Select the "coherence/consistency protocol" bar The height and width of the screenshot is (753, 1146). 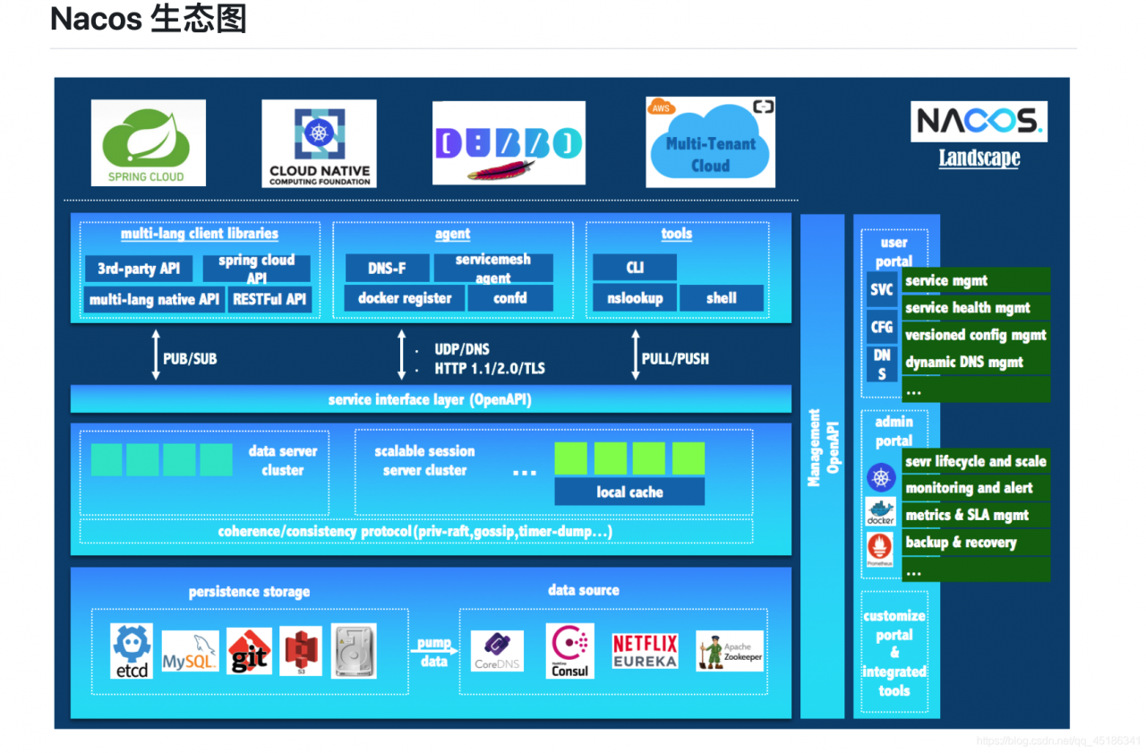coord(415,532)
